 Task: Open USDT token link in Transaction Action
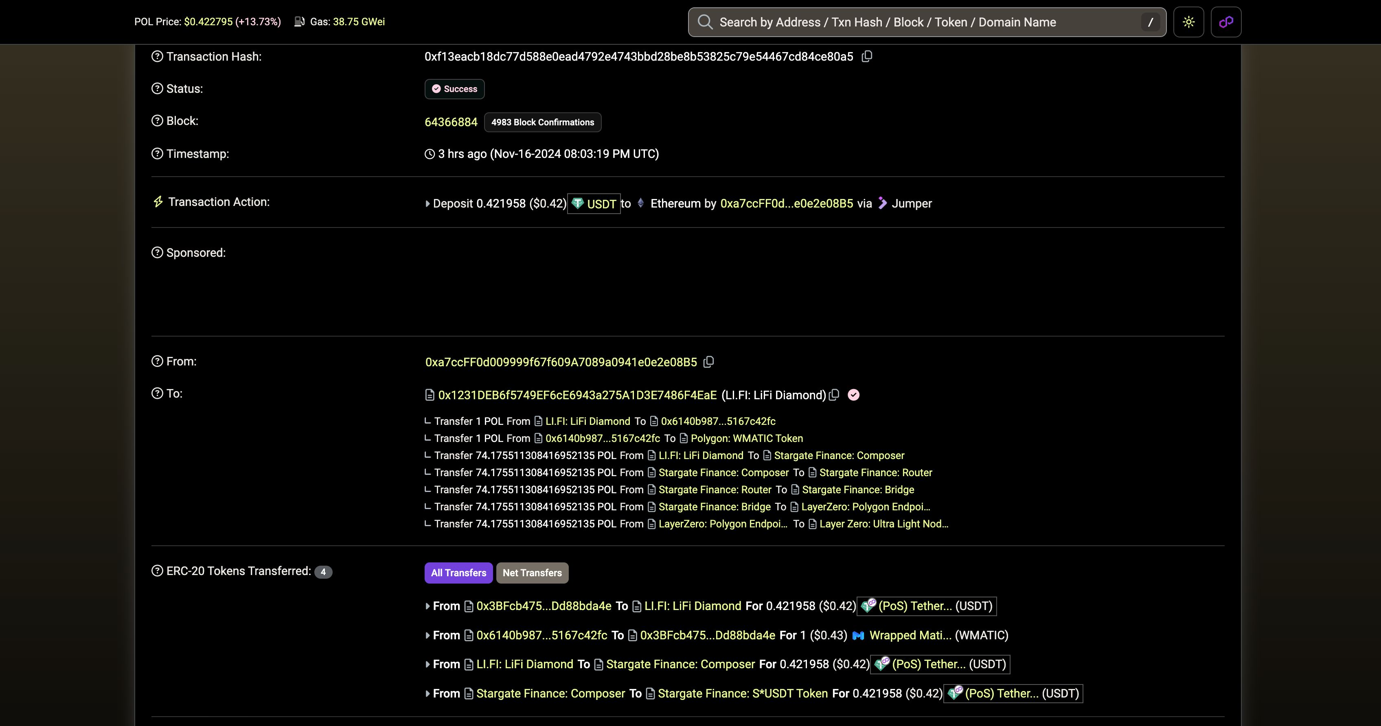coord(601,203)
